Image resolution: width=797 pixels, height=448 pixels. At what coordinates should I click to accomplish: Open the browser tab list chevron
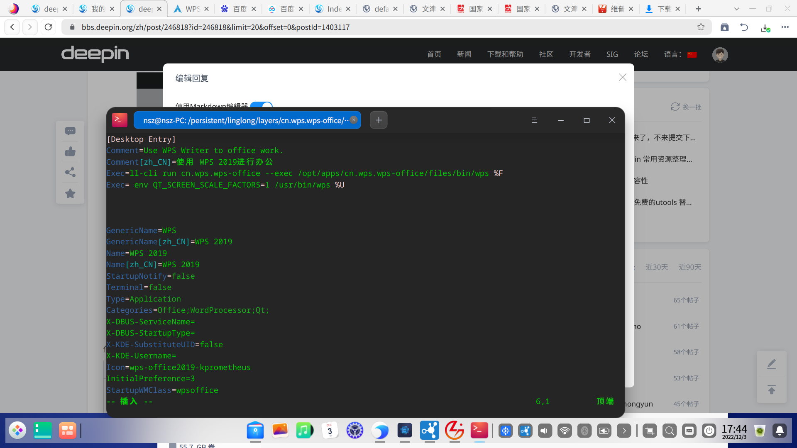tap(736, 9)
